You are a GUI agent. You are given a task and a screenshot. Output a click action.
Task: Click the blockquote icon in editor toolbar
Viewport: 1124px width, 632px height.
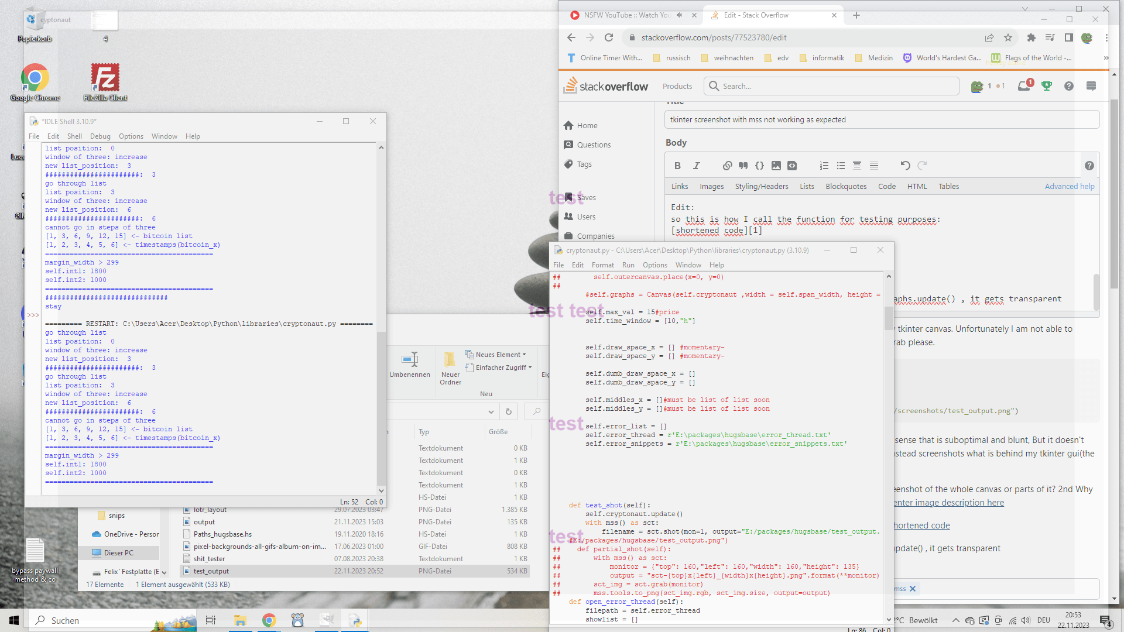pyautogui.click(x=743, y=166)
